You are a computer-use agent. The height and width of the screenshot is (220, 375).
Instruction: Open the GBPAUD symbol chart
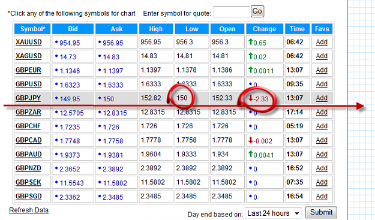[28, 154]
